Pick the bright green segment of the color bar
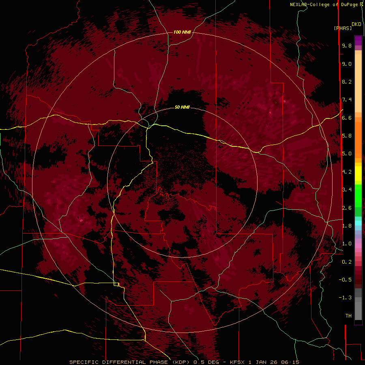Viewport: 365px width, 365px height. pyautogui.click(x=358, y=196)
